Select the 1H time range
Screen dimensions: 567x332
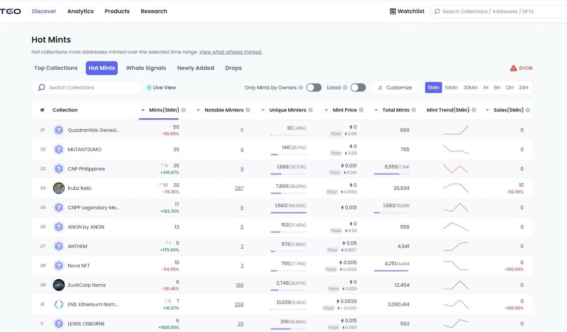[485, 88]
